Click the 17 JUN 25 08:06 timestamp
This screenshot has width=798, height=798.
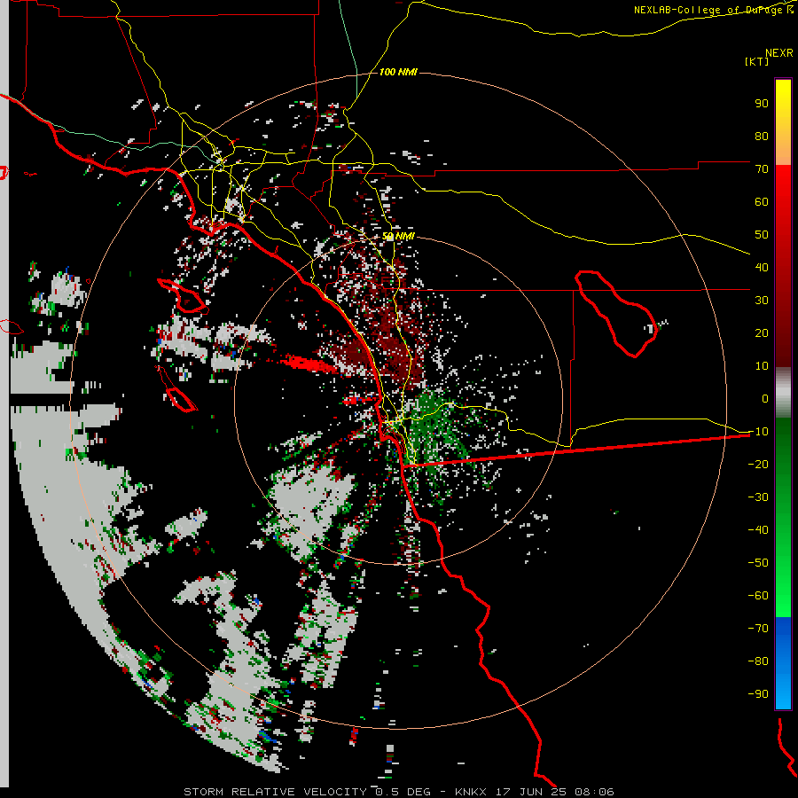555,792
